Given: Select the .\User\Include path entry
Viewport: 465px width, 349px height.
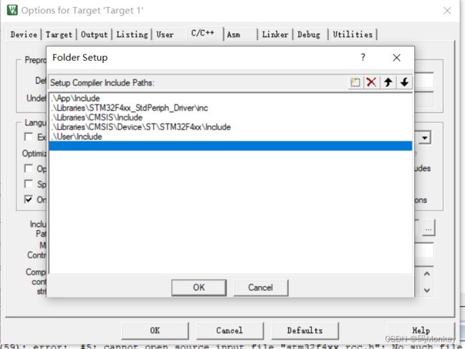Looking at the screenshot, I should 230,137.
